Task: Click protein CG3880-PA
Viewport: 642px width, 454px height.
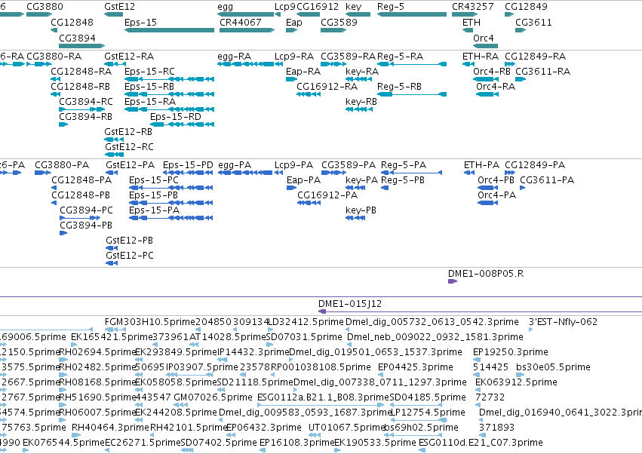Action: coord(62,164)
